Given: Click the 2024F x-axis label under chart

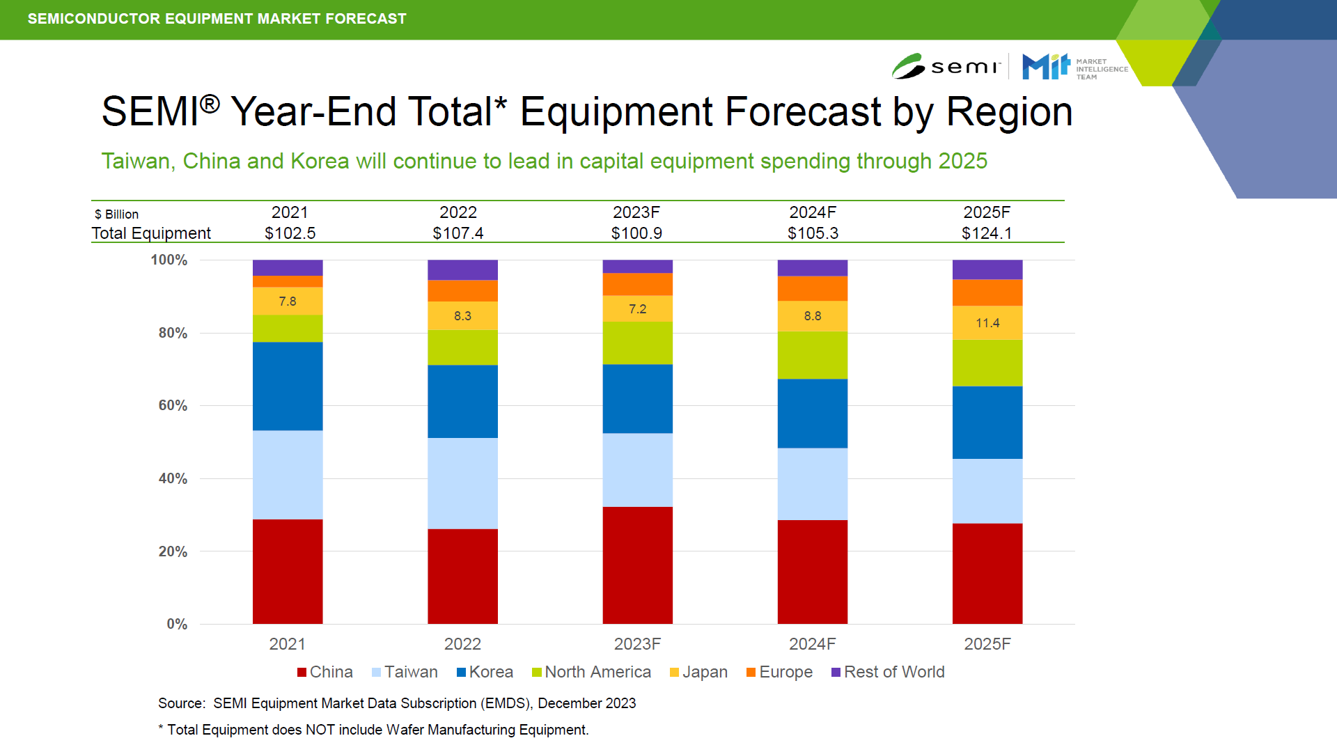Looking at the screenshot, I should (x=813, y=644).
